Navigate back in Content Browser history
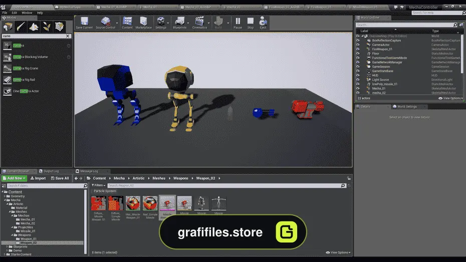 click(76, 178)
